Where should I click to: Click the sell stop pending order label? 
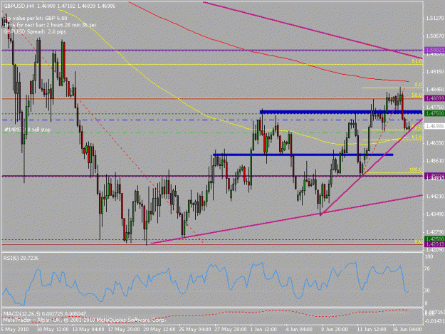pos(27,130)
